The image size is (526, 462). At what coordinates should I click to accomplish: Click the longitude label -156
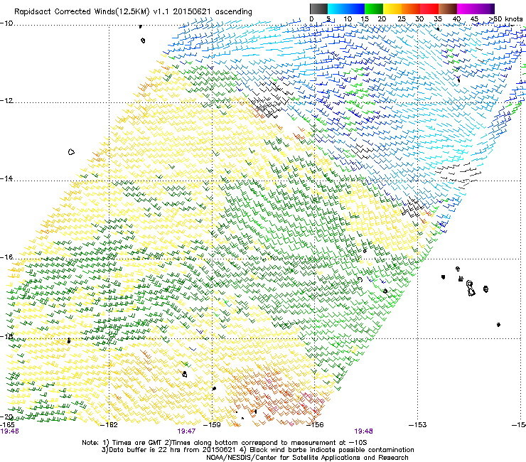315,425
